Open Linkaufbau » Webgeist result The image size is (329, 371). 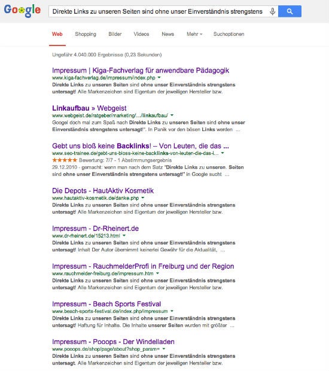(89, 108)
